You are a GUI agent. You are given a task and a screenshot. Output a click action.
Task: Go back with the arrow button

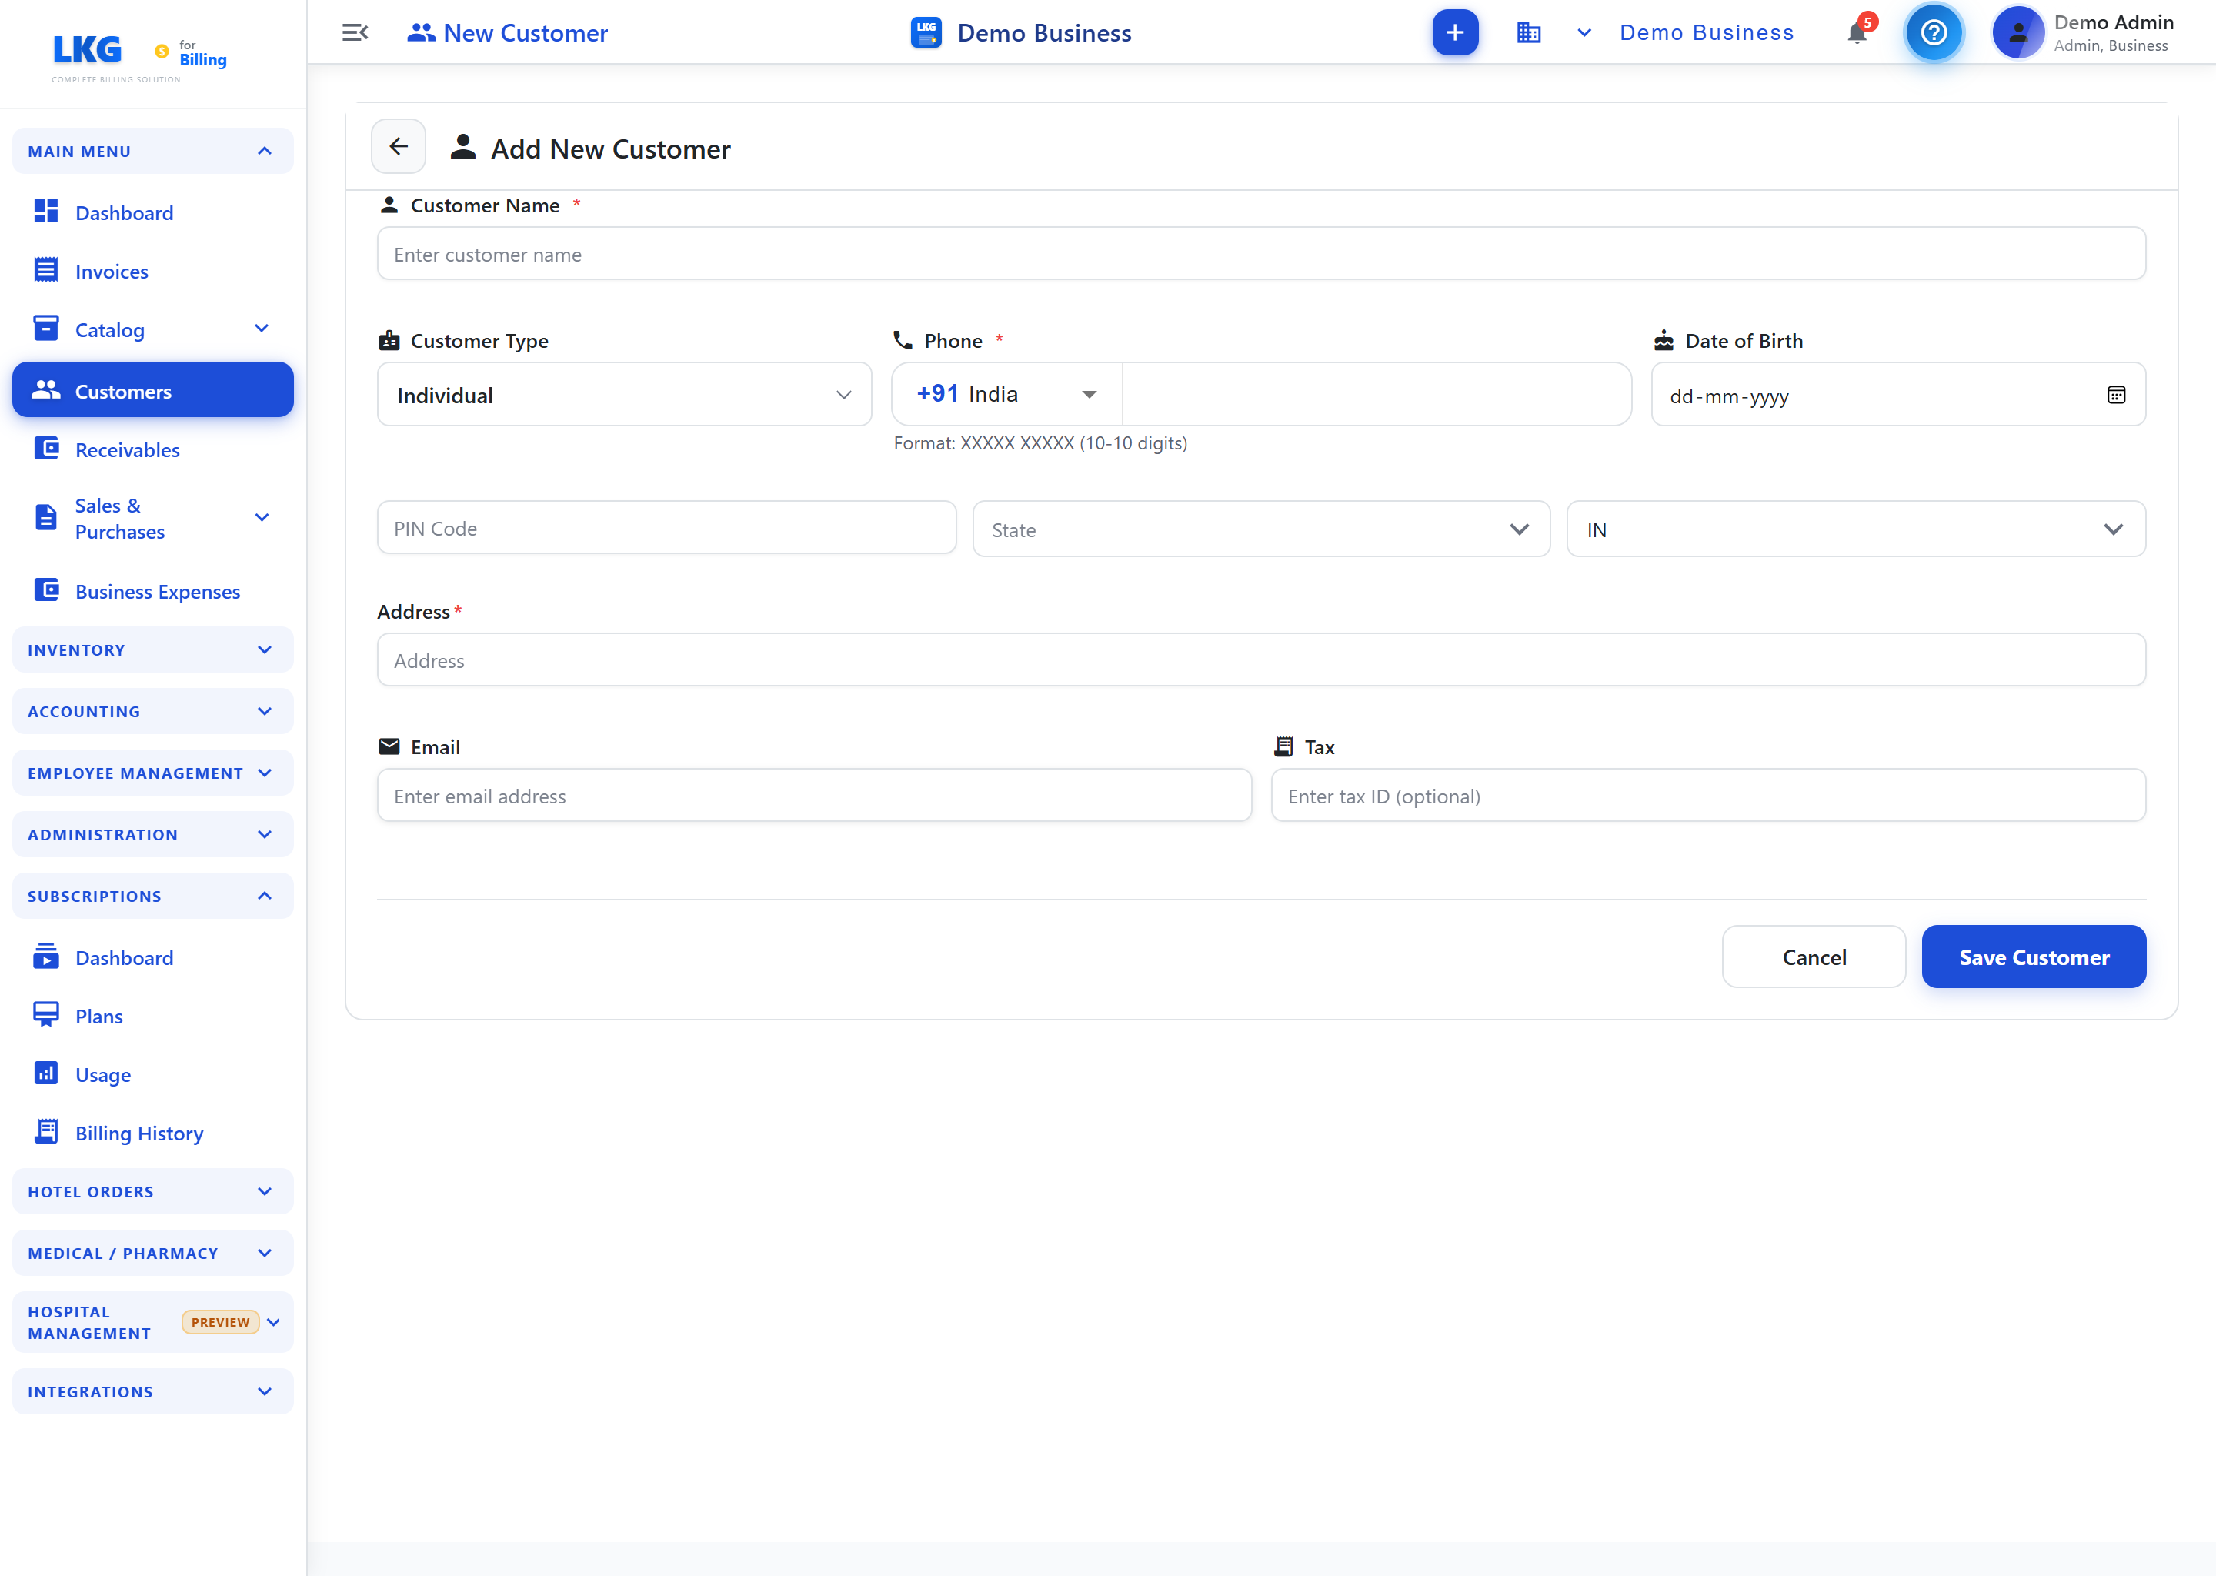[x=399, y=146]
